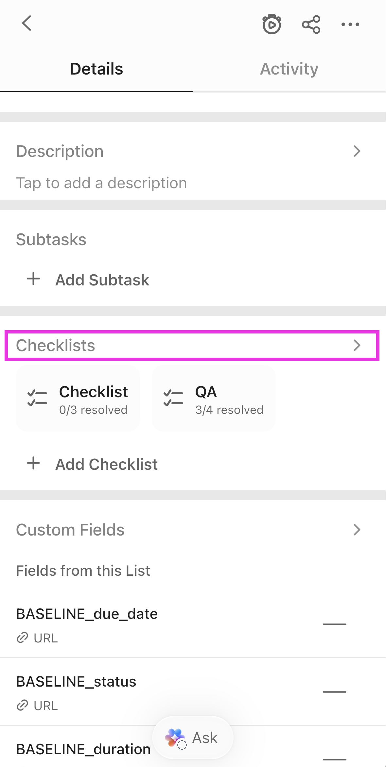Open the Ask AI assistant
386x767 pixels.
coord(192,738)
